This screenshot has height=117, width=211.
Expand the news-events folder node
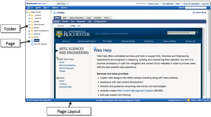coord(29,25)
